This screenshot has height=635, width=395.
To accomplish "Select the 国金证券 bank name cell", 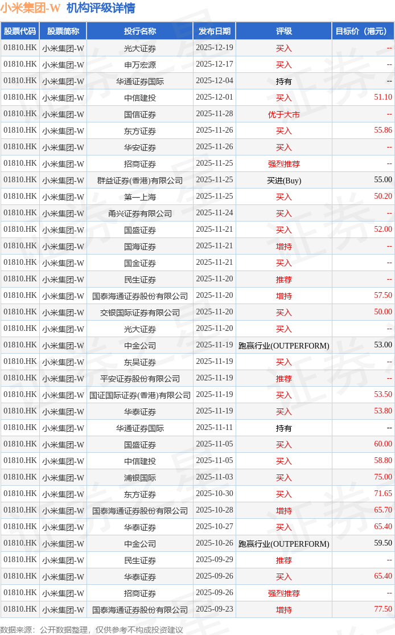I will 140,263.
